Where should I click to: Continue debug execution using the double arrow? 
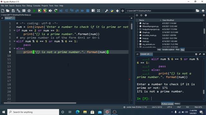[x=82, y=11]
